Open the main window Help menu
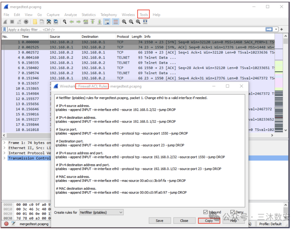 point(156,15)
